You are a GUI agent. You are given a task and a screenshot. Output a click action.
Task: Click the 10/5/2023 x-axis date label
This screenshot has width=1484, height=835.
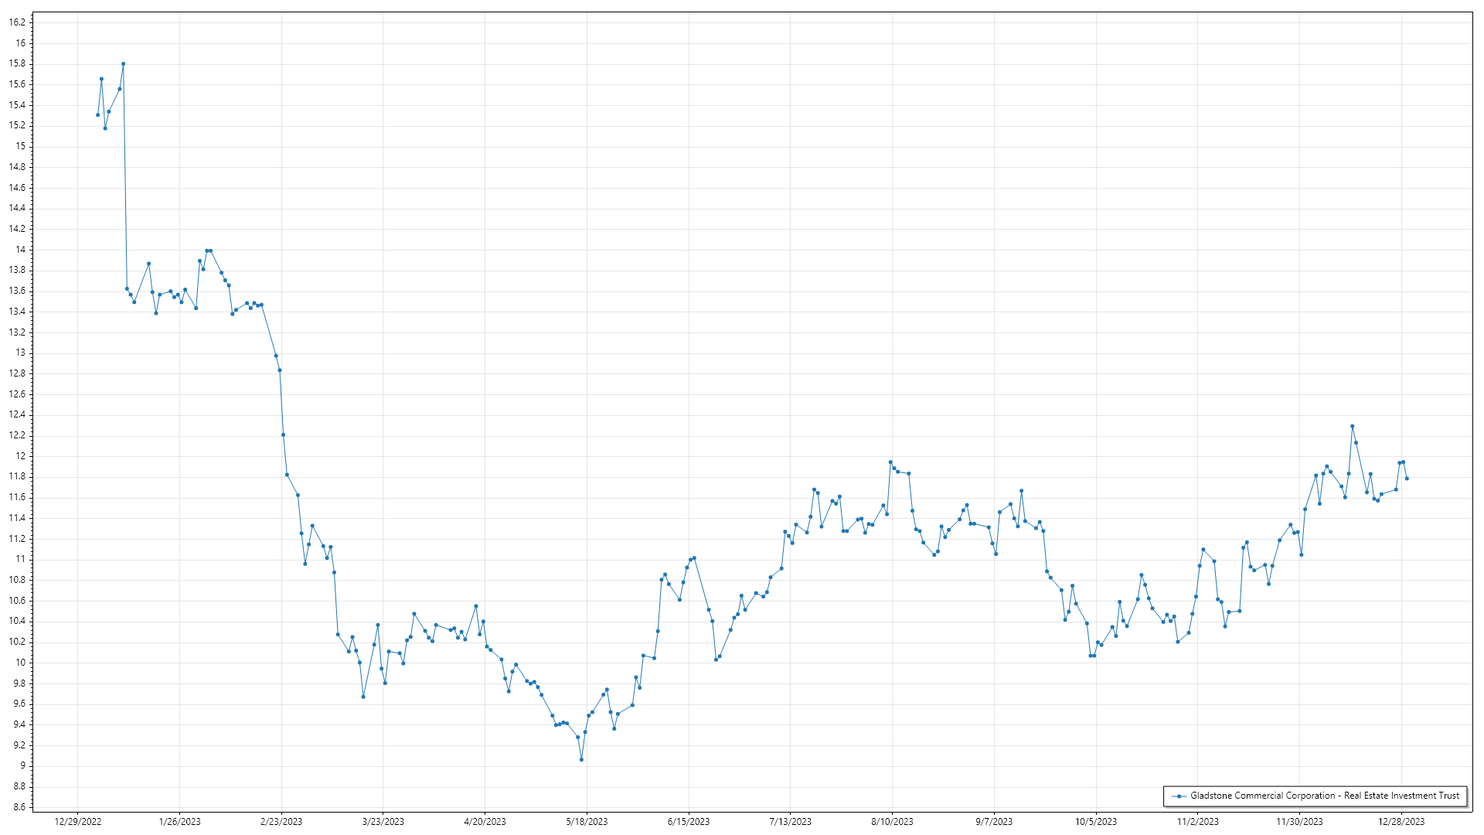pyautogui.click(x=1095, y=822)
